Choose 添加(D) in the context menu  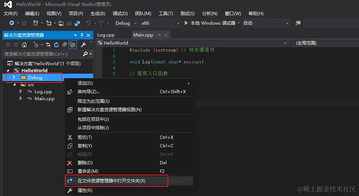point(129,83)
